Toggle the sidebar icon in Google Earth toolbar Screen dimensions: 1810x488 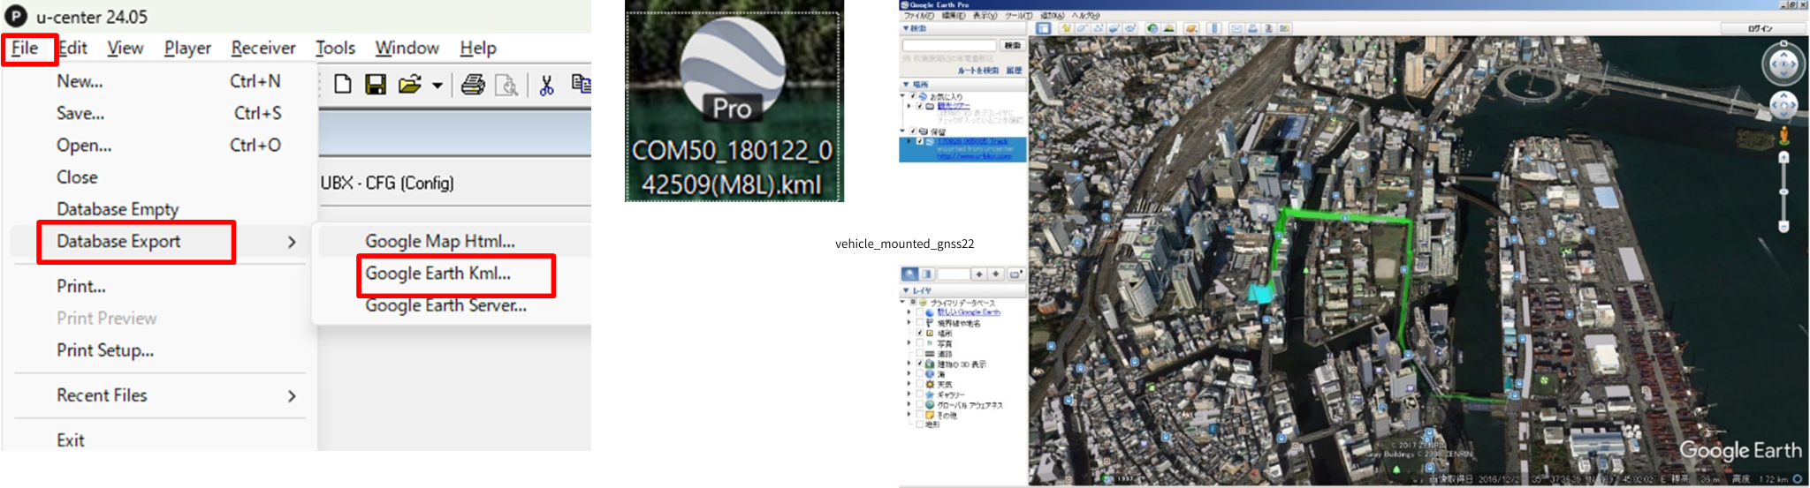tap(1043, 28)
